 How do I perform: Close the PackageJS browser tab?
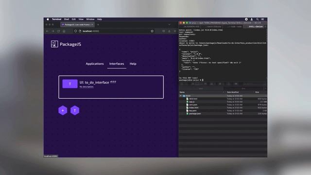(92, 25)
